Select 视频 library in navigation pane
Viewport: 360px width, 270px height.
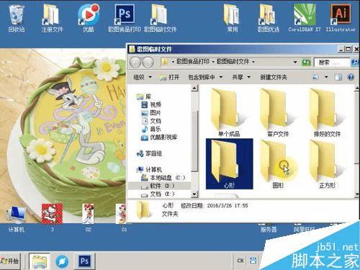coord(151,104)
